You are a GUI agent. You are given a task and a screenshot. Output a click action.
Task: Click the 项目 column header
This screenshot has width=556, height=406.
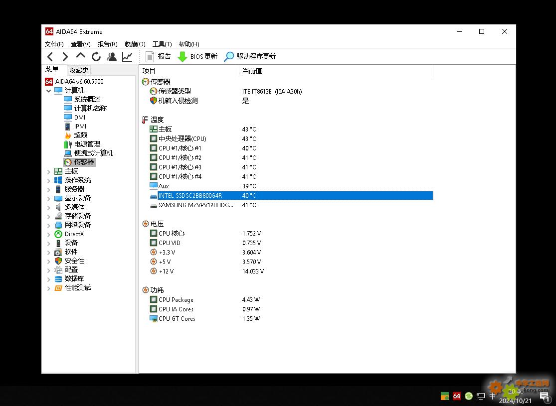[x=189, y=71]
